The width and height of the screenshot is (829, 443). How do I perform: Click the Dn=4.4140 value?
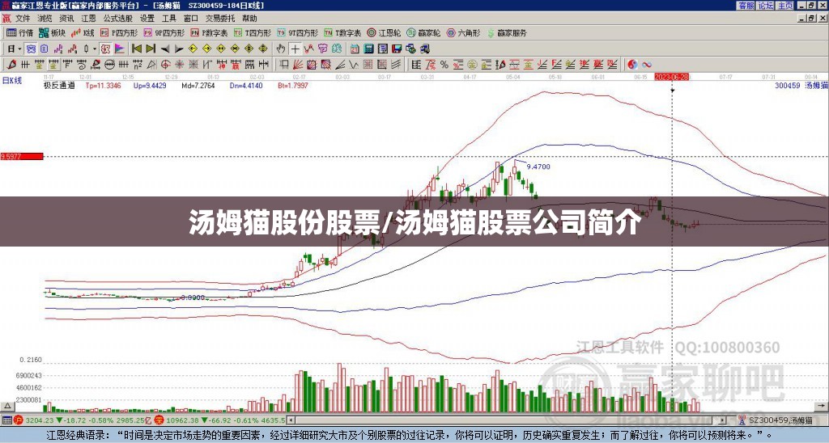pyautogui.click(x=246, y=85)
